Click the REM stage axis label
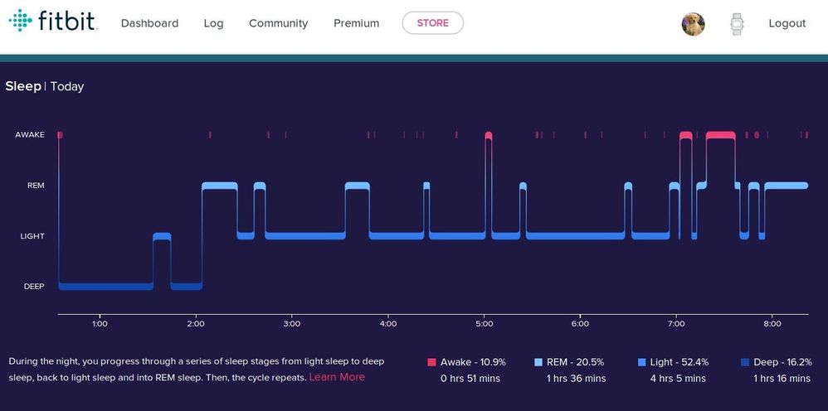Image resolution: width=828 pixels, height=411 pixels. point(36,186)
